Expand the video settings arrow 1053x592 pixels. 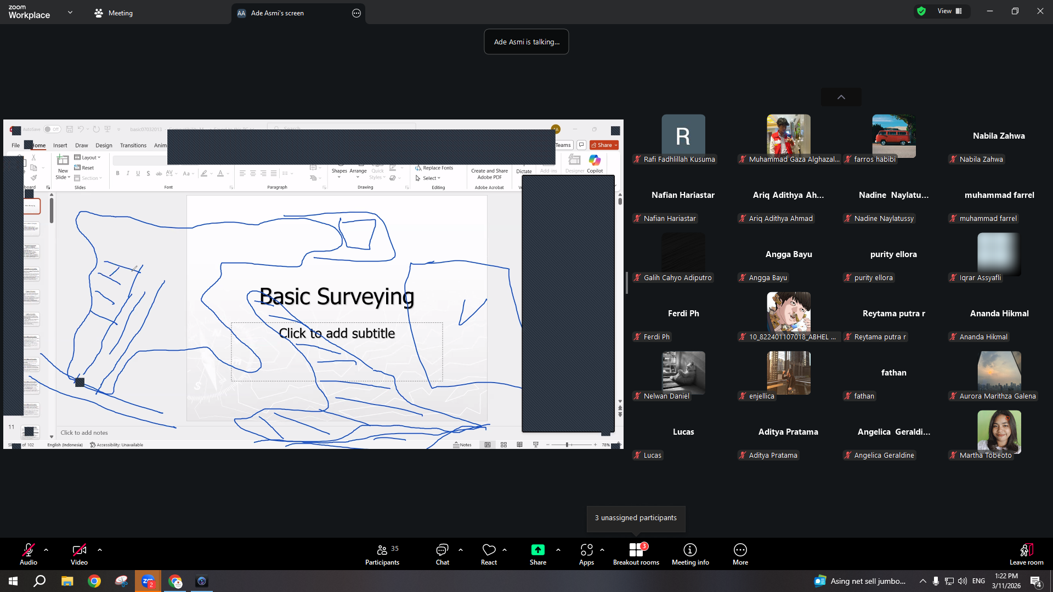(100, 549)
